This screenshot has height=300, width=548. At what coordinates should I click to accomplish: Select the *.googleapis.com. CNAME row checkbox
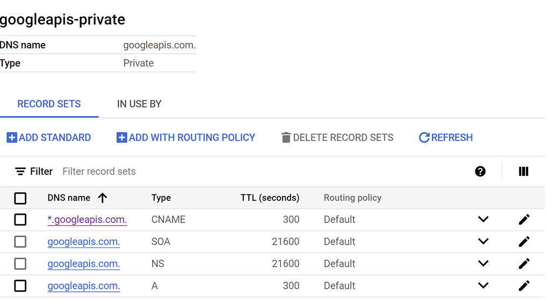[20, 219]
